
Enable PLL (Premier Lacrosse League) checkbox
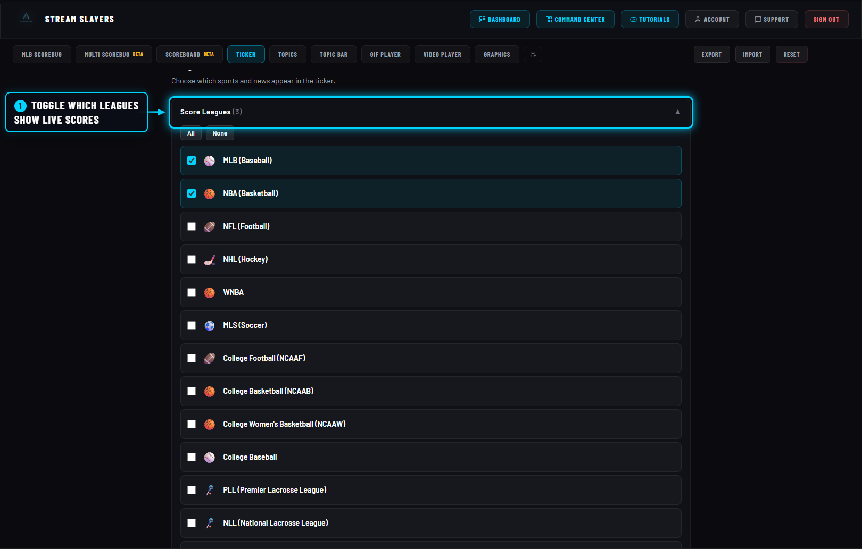[x=192, y=490]
